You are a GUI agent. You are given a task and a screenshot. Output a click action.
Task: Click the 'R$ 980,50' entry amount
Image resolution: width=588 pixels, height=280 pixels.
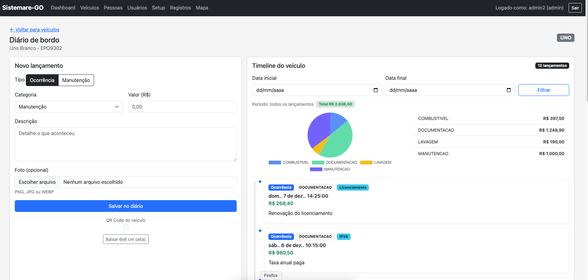click(x=281, y=253)
